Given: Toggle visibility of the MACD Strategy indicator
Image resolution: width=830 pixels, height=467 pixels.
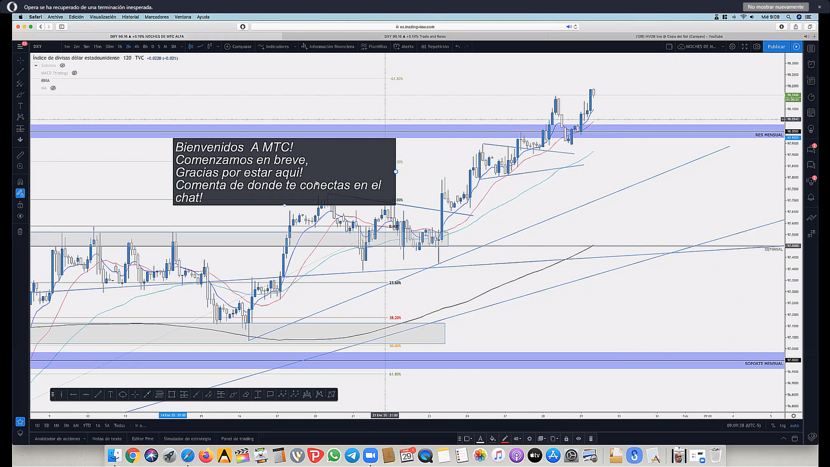Looking at the screenshot, I should (x=74, y=73).
